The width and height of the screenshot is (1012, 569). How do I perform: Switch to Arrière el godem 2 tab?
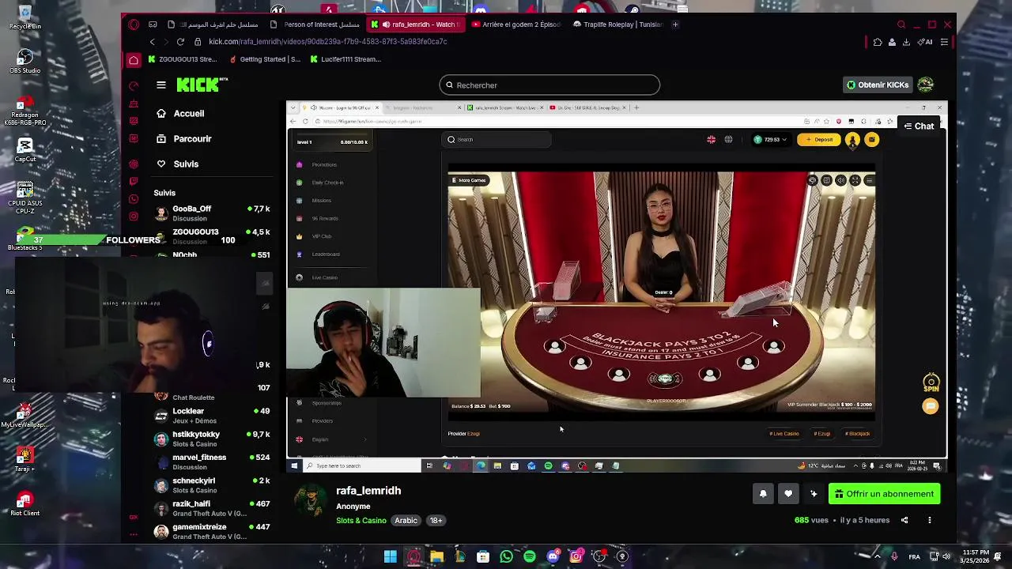[x=515, y=24]
